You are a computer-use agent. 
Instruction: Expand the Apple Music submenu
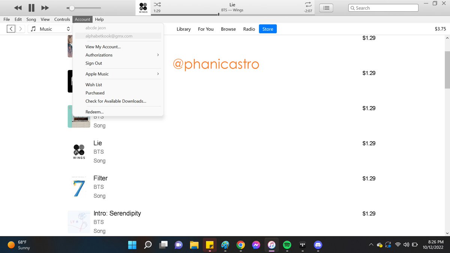coord(118,74)
